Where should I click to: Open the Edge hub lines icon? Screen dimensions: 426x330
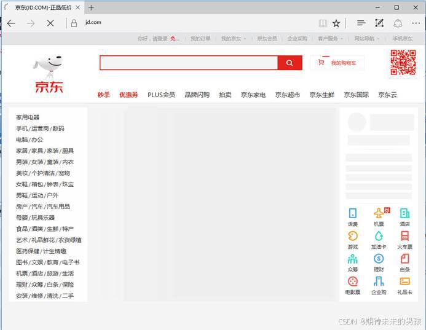coord(361,23)
